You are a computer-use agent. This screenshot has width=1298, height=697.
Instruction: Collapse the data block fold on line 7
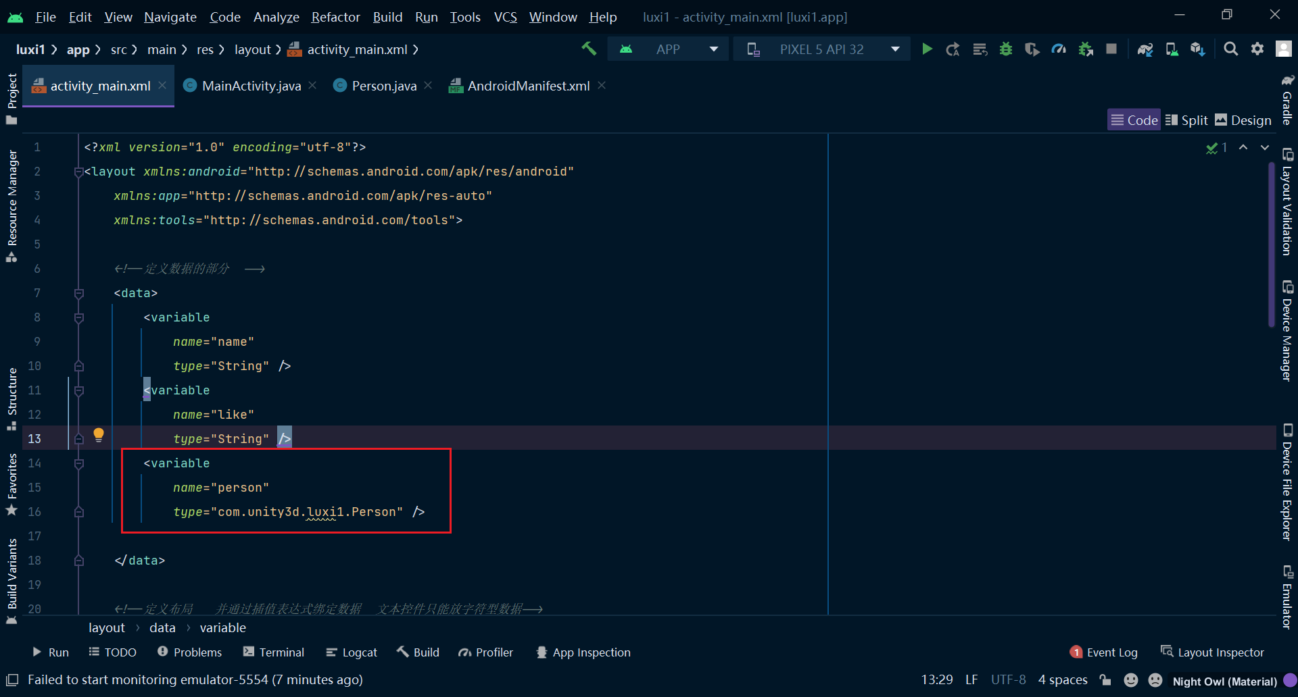click(79, 294)
